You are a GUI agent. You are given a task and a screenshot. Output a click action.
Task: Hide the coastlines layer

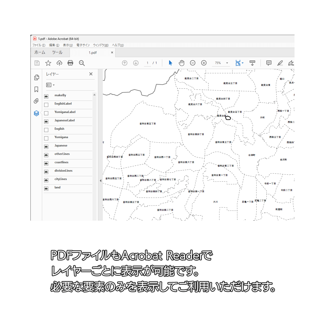click(46, 164)
